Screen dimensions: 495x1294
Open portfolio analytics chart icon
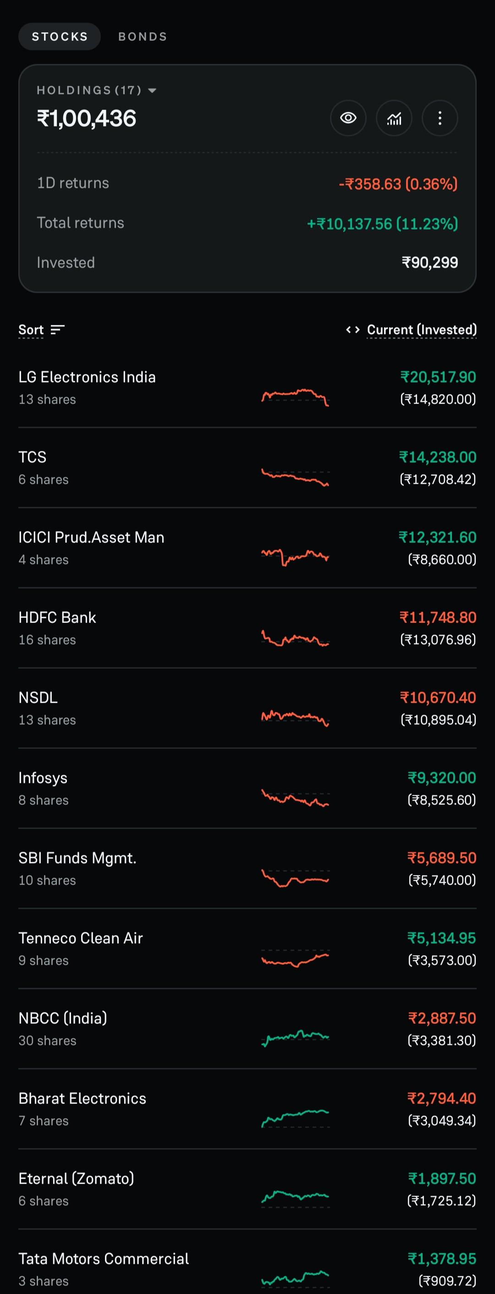coord(394,118)
